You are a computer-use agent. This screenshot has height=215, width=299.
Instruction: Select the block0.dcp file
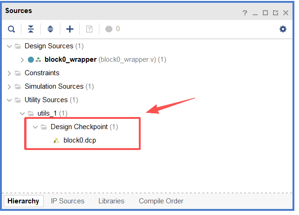[x=80, y=140]
